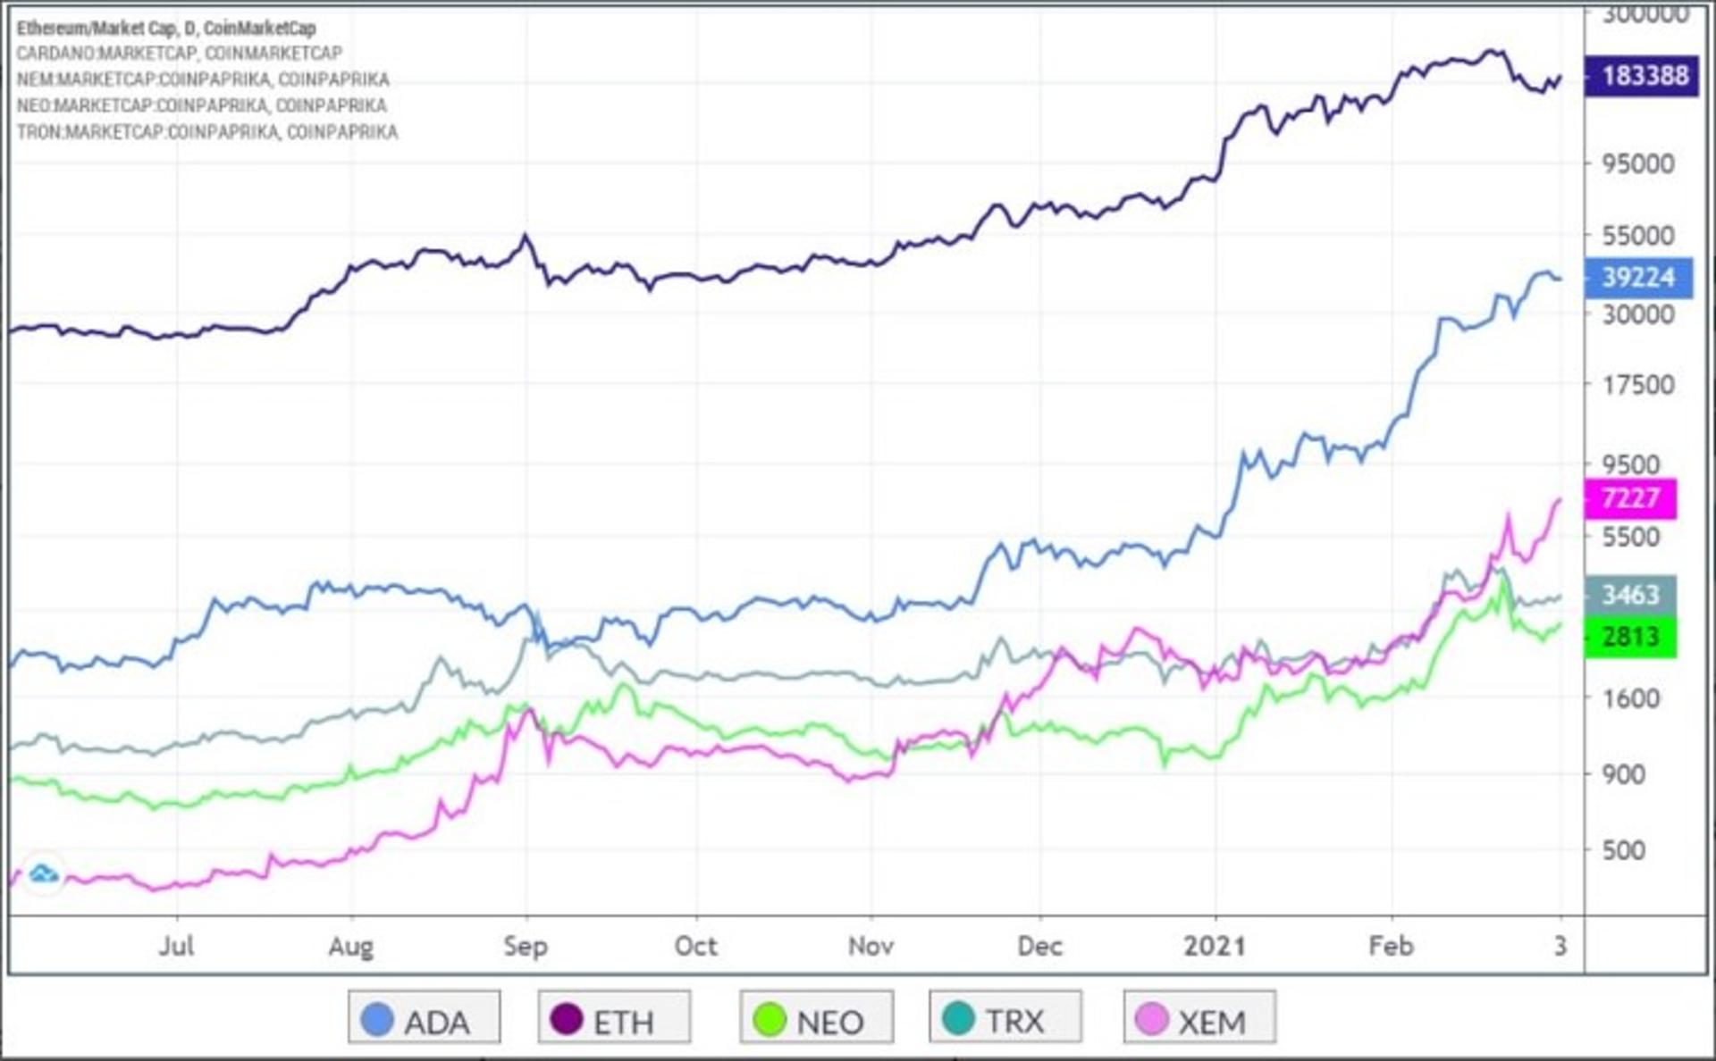The height and width of the screenshot is (1061, 1716).
Task: Click the TRX teal circle legend icon
Action: (958, 1019)
